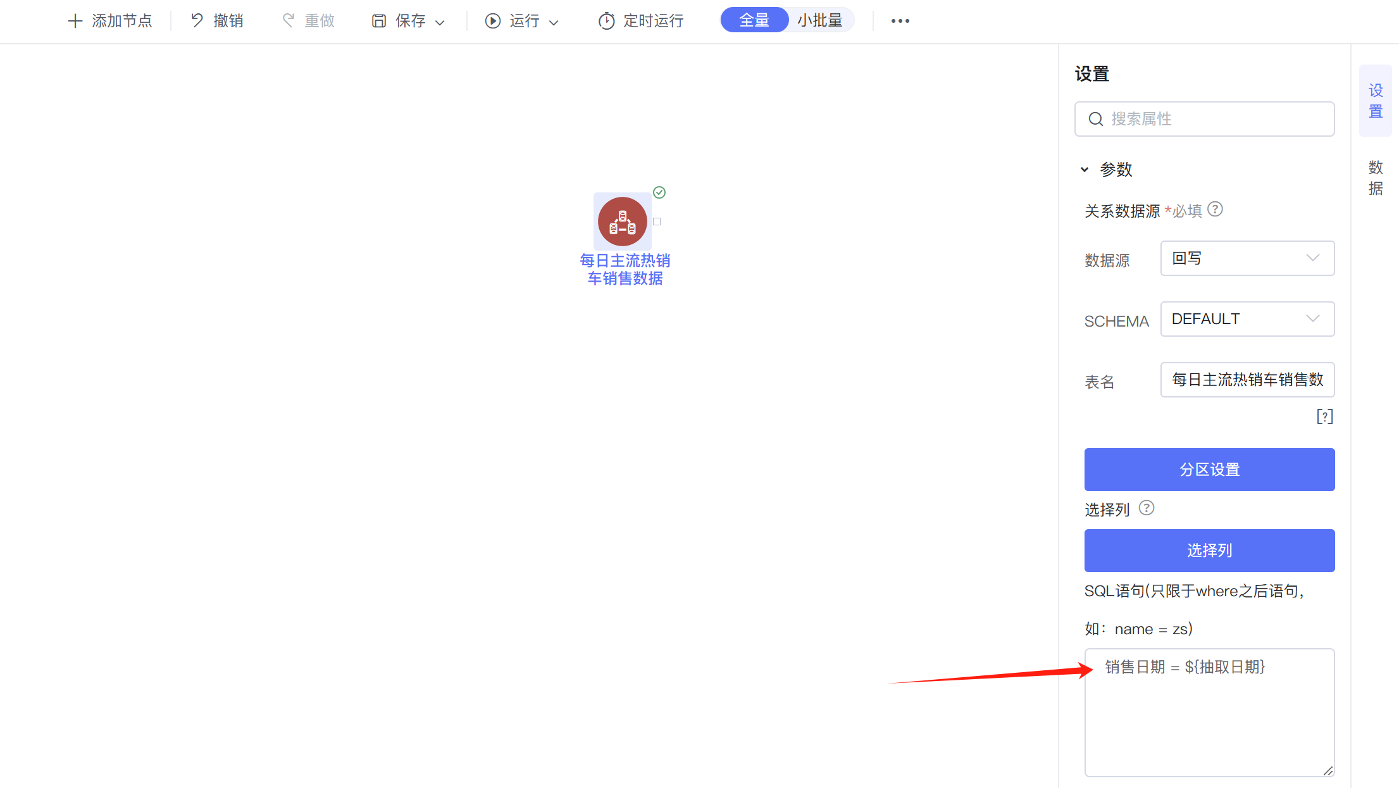
Task: Collapse the 参数 section
Action: coord(1085,170)
